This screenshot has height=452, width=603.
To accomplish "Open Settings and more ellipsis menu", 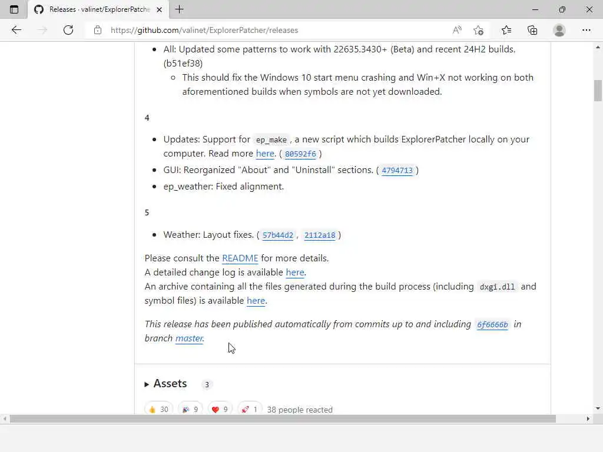I will 586,30.
